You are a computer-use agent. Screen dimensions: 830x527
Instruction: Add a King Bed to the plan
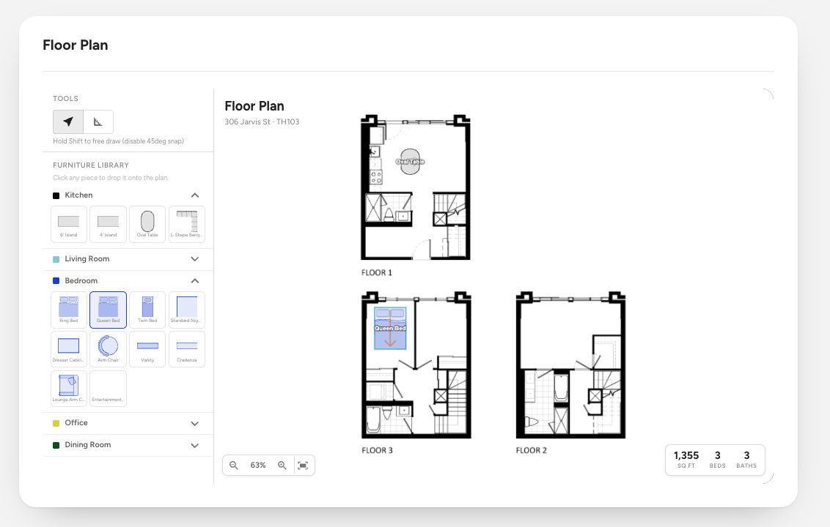click(69, 310)
